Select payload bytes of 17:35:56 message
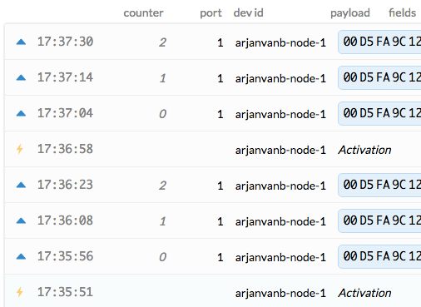The height and width of the screenshot is (307, 421). point(379,256)
